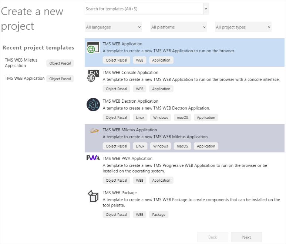Click Linux tag under Miletus Application
The image size is (286, 244).
(x=140, y=146)
